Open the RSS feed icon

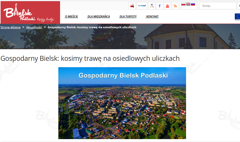176,6
